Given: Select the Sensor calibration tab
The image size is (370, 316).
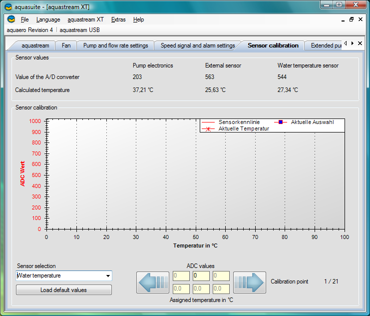Looking at the screenshot, I should tap(273, 45).
